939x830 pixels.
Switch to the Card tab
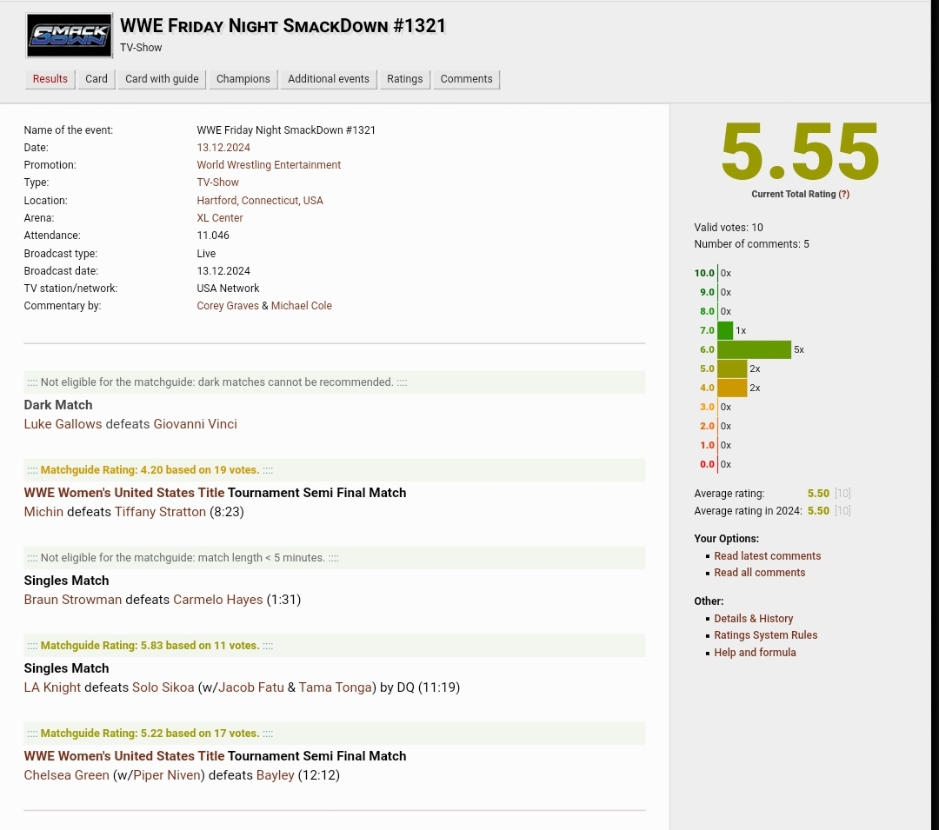(97, 79)
